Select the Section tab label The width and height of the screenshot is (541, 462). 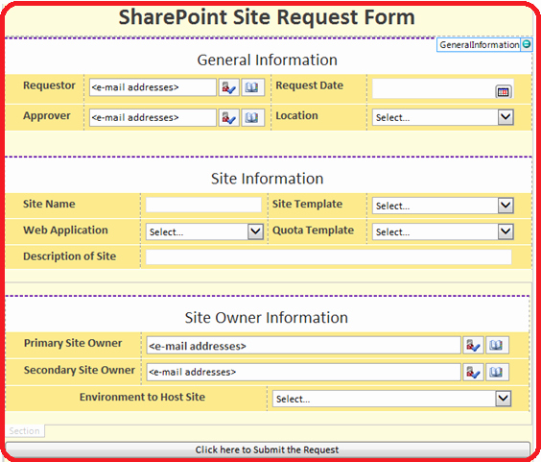25,431
